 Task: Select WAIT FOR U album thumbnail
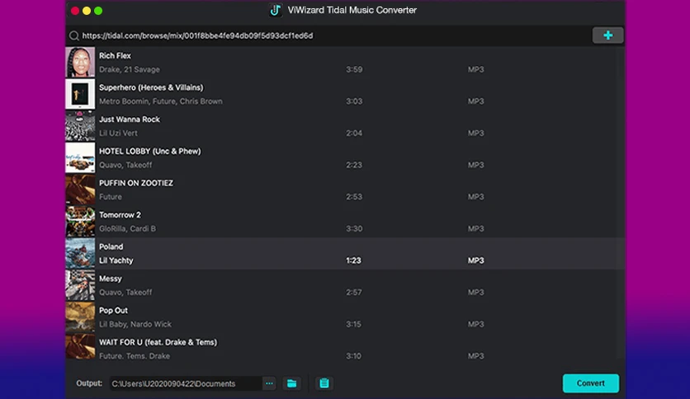[80, 347]
